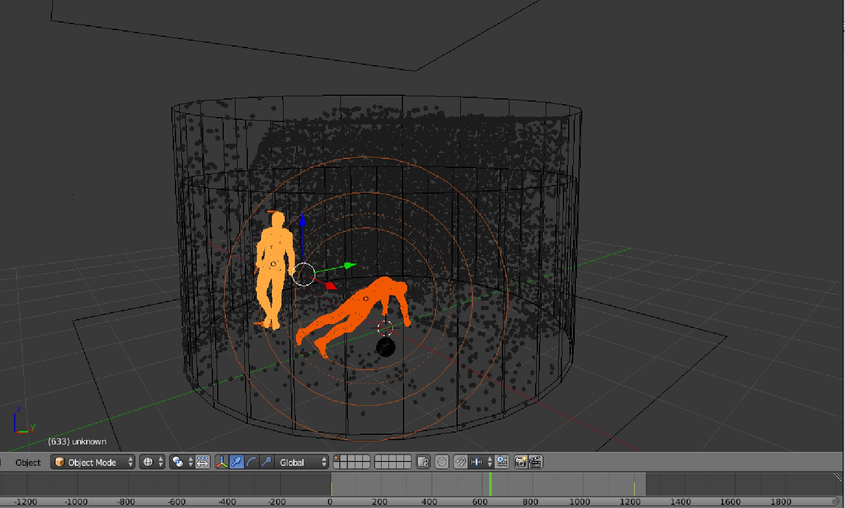Screen dimensions: 845x508
Task: Select the translate manipulator arrow icon
Action: pos(237,462)
